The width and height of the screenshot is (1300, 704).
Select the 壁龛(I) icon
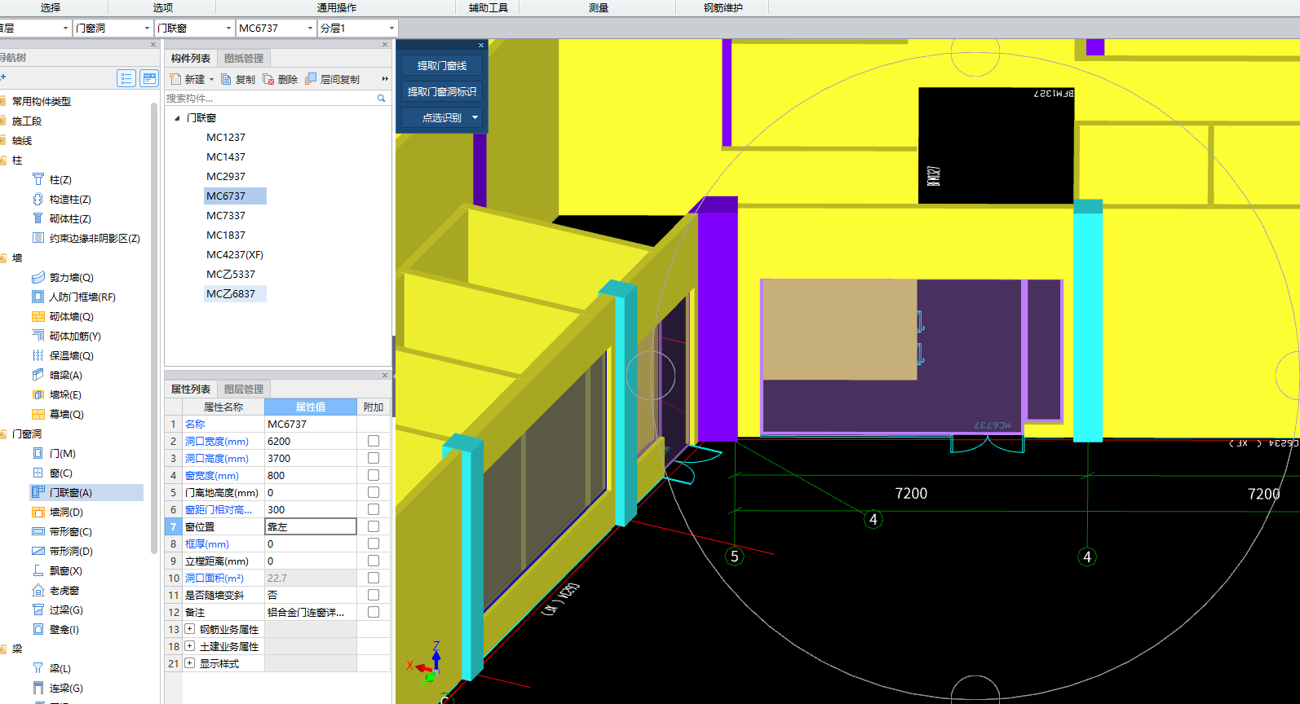point(38,629)
